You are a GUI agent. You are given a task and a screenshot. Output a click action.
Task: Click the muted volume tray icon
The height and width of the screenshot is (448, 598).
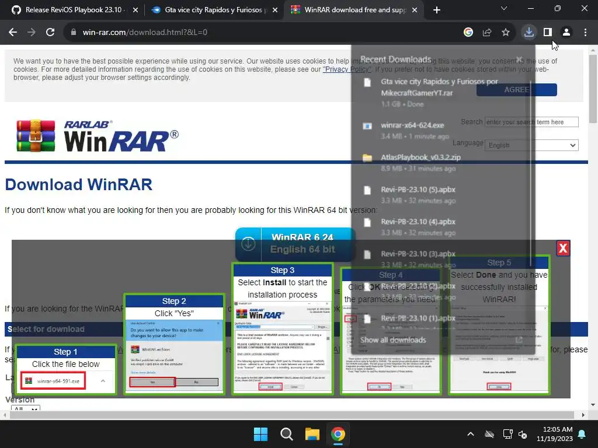click(523, 434)
